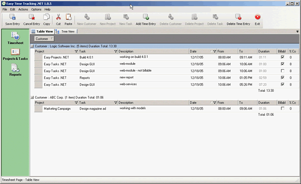Image resolution: width=301 pixels, height=184 pixels.
Task: Select row header of Easy Projects .NET entry
Action: click(39, 57)
